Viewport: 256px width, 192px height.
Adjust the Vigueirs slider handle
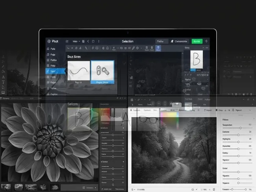238,179
